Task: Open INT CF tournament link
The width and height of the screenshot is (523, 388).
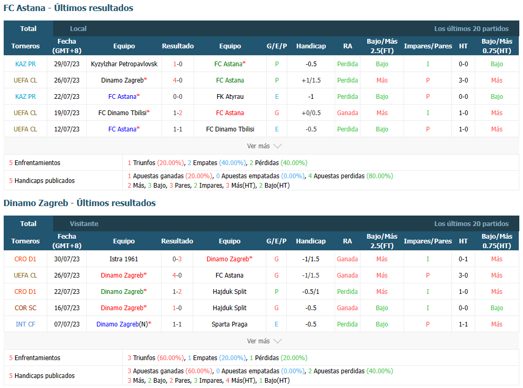Action: click(25, 324)
